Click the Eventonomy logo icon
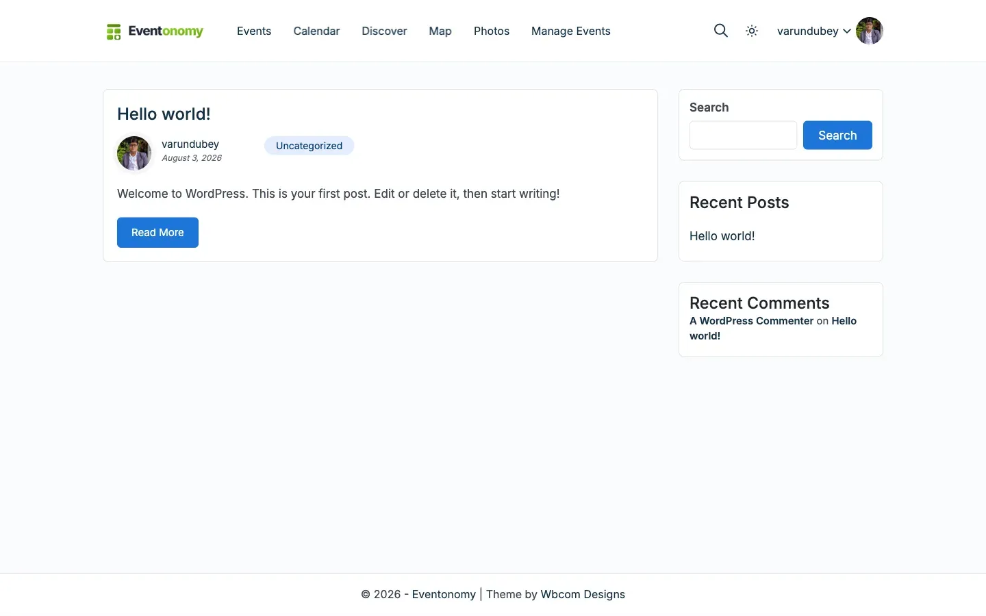 click(114, 31)
